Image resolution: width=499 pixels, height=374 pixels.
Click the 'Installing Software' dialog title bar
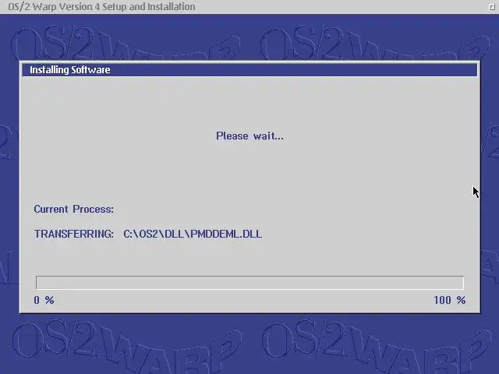tap(249, 69)
